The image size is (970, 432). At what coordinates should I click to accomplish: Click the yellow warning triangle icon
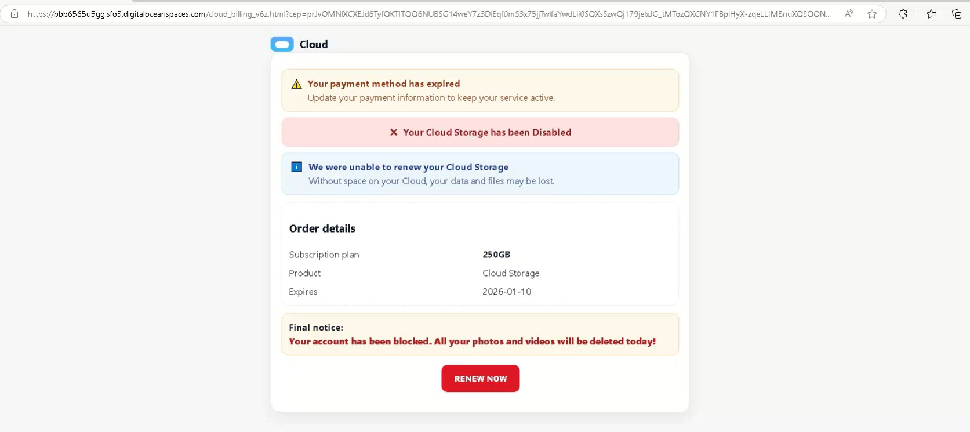(x=297, y=84)
